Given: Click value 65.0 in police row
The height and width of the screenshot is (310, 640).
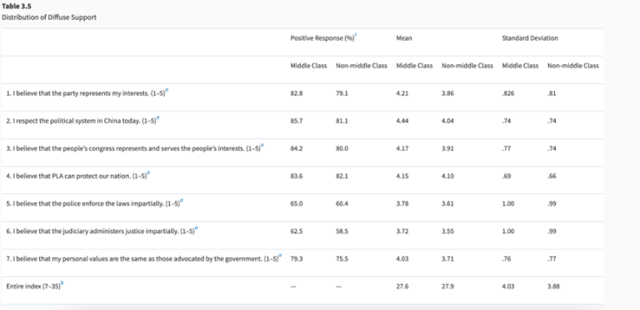Looking at the screenshot, I should [297, 203].
